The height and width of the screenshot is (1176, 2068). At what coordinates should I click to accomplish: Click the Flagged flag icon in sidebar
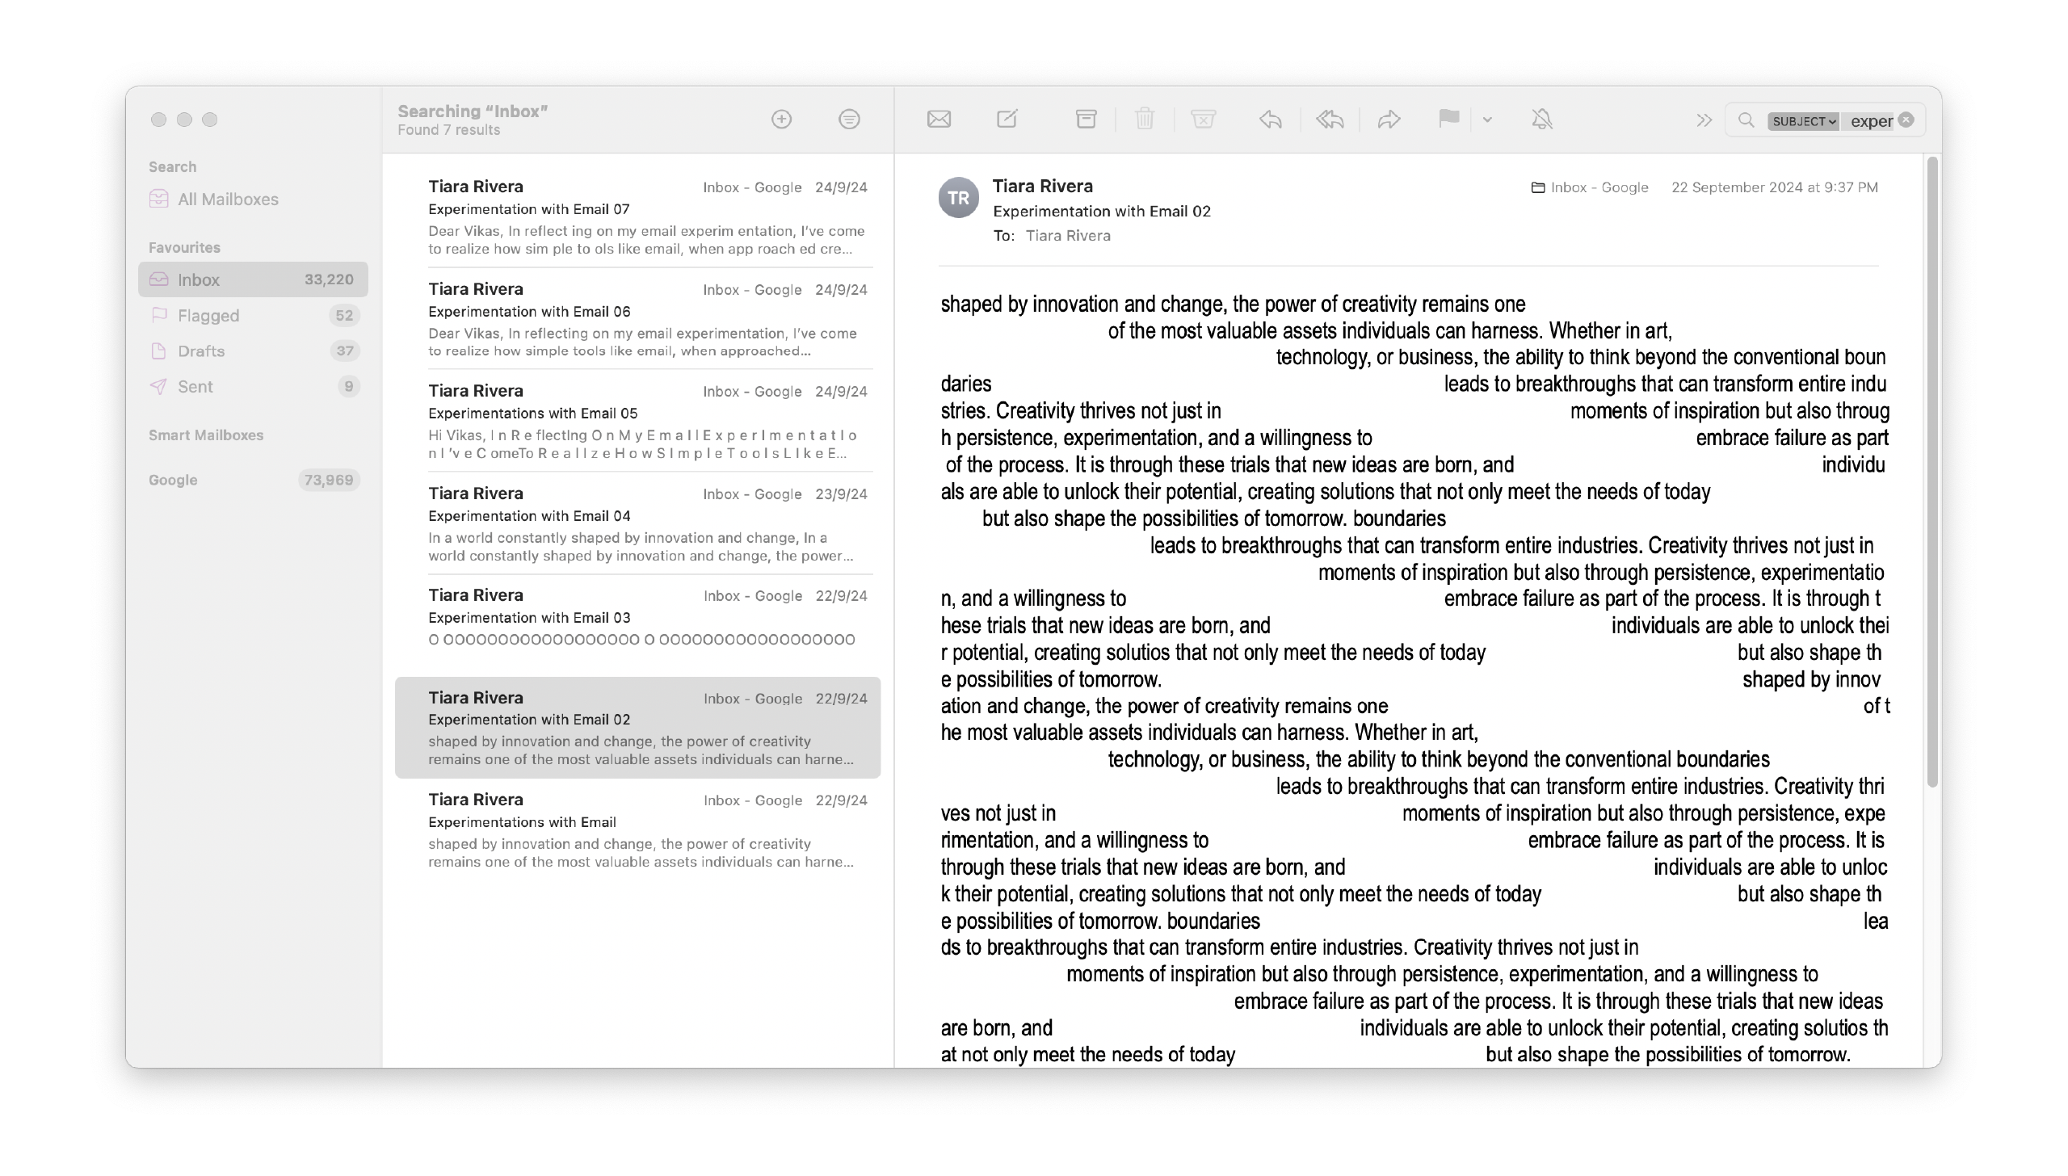pyautogui.click(x=159, y=315)
